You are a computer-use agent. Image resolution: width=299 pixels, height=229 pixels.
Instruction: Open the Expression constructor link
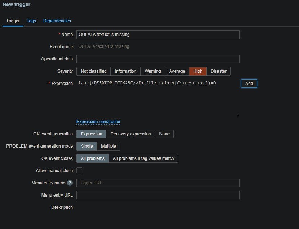(98, 122)
